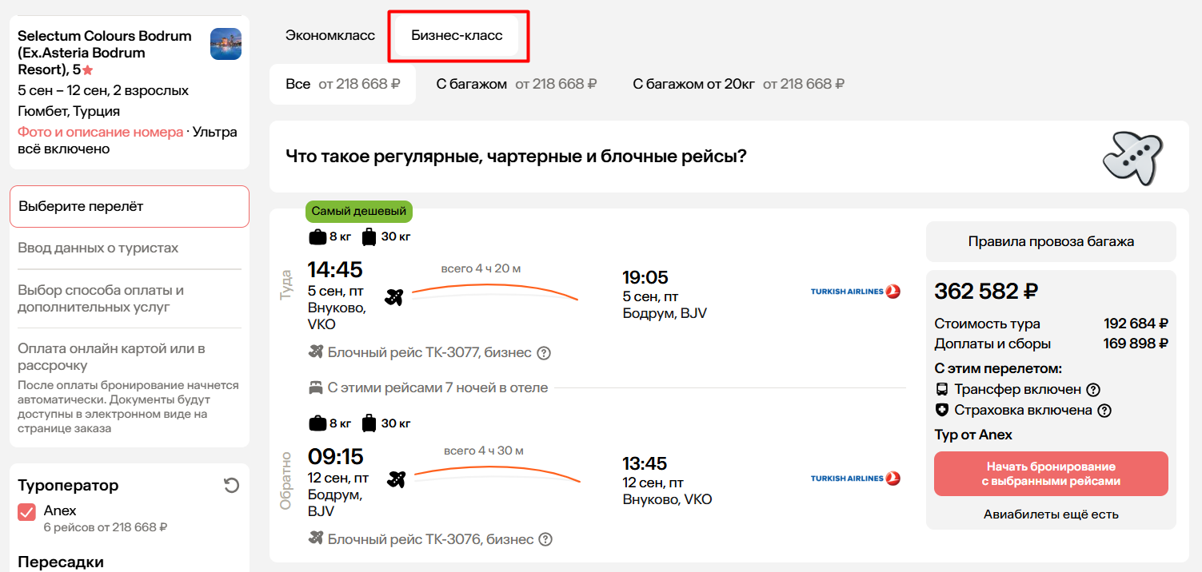Open the help icon next to Блочный рейс ТК-3076
Image resolution: width=1202 pixels, height=572 pixels.
(545, 539)
